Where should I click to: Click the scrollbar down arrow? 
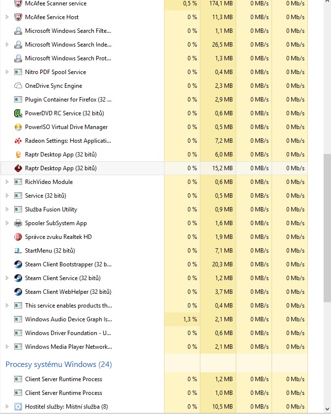[x=327, y=410]
